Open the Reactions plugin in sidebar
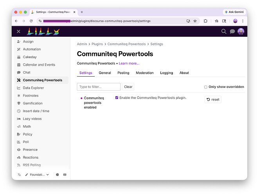Viewport: 259px width, 195px height. coord(42,157)
